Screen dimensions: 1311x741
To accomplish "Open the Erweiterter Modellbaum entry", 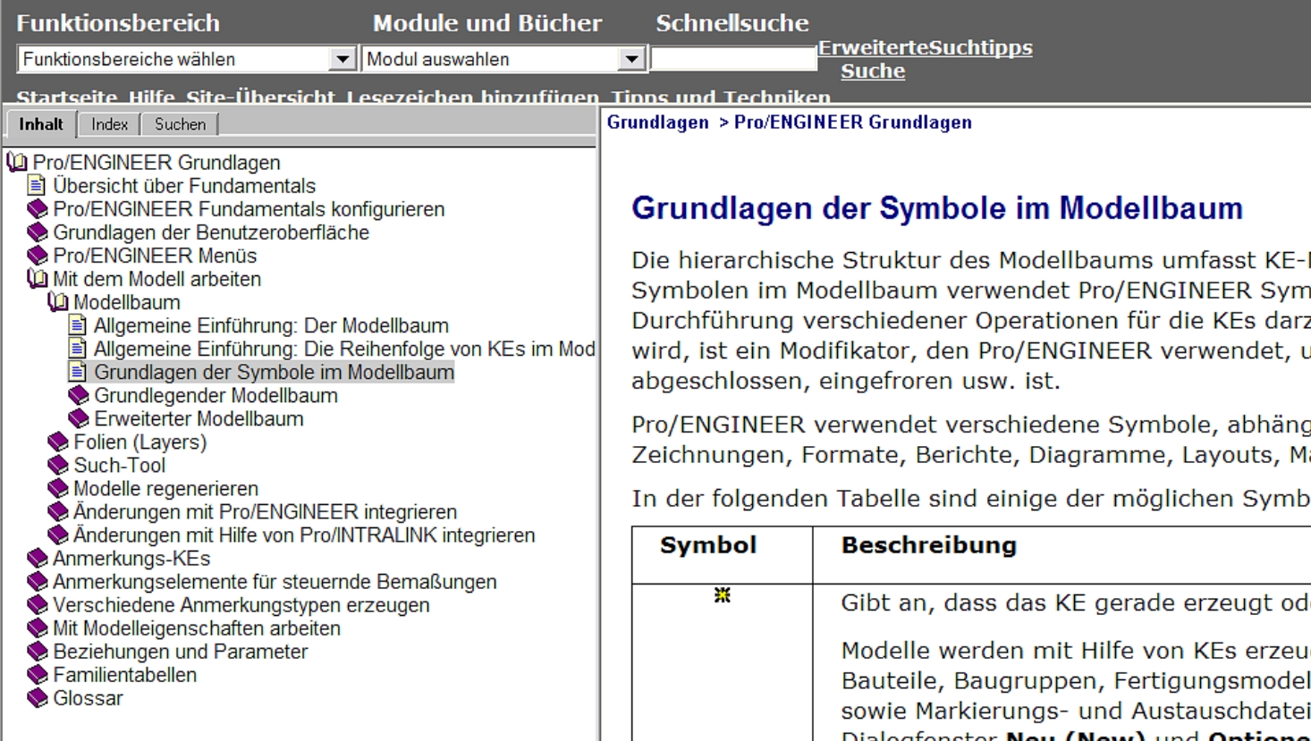I will (199, 418).
